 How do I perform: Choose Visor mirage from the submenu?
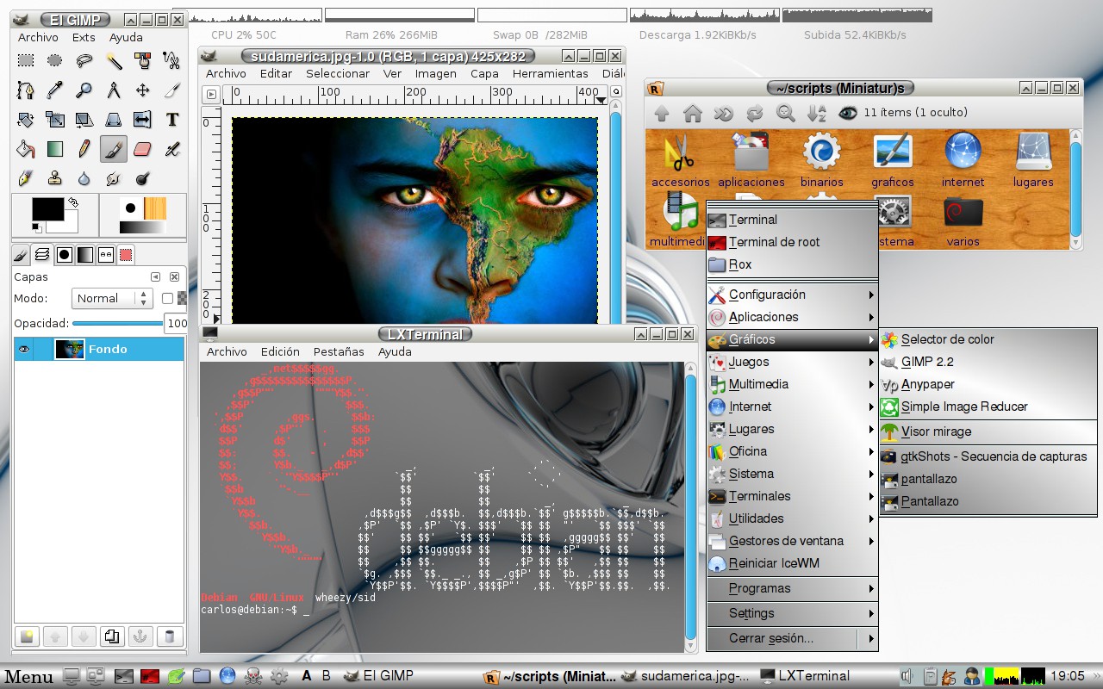pos(988,431)
